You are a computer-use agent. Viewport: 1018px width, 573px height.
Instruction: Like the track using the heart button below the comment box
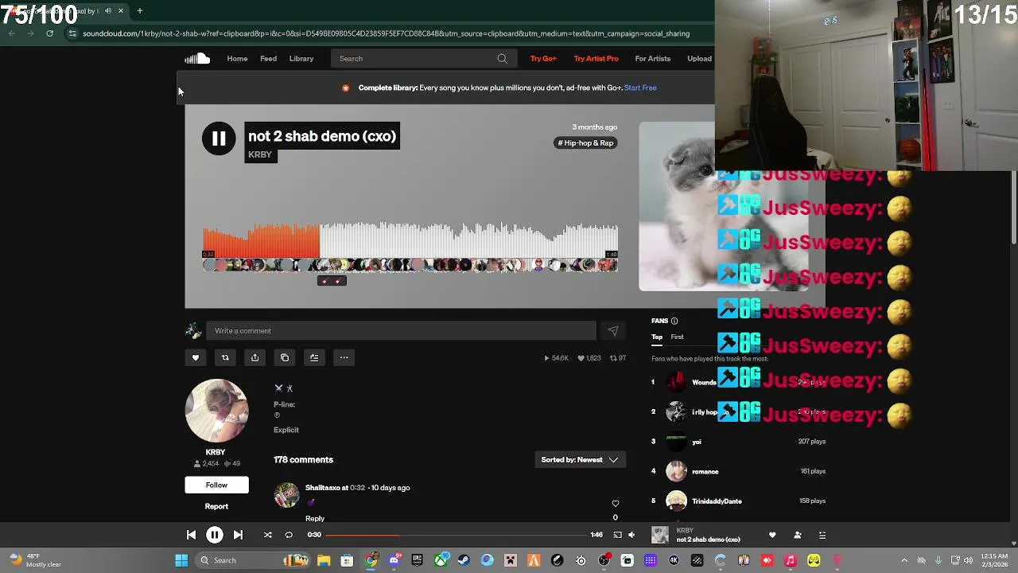[195, 358]
